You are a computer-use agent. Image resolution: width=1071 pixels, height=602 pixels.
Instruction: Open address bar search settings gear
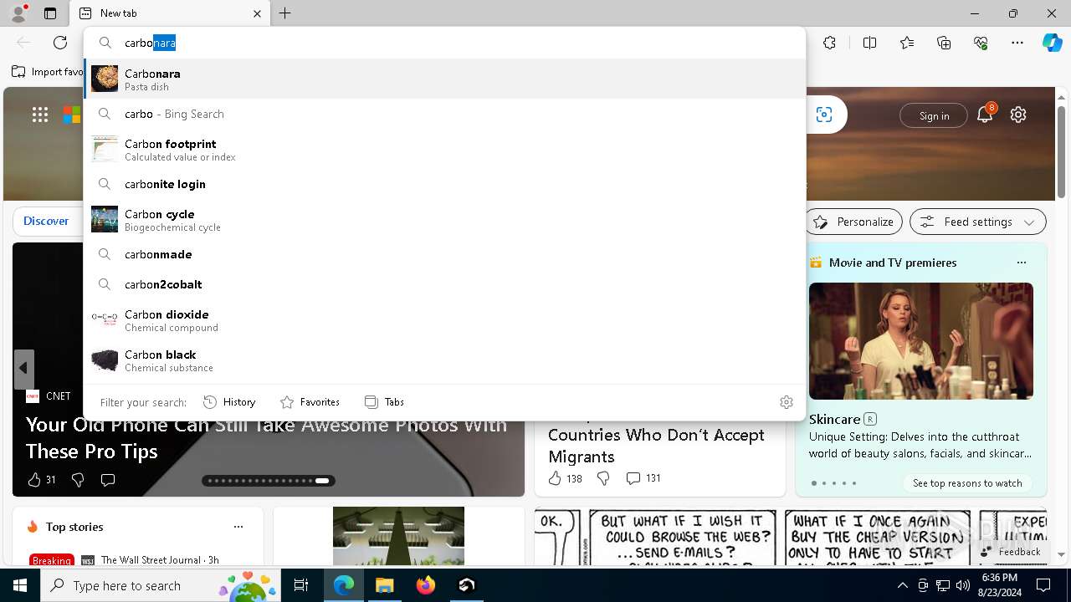(787, 402)
